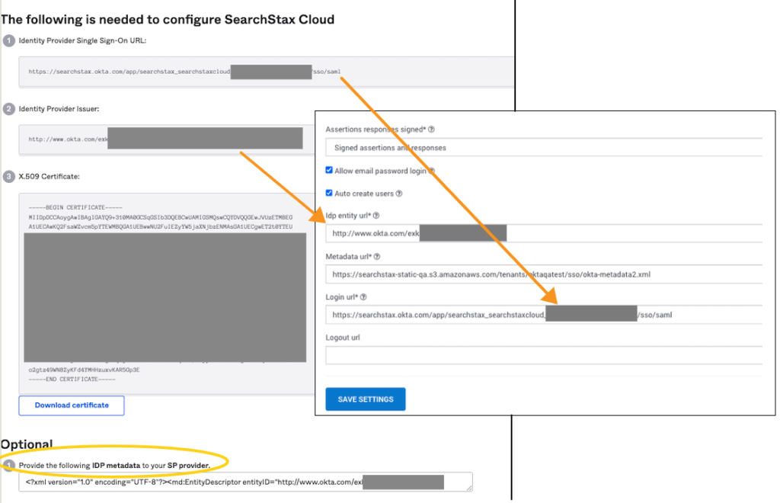The width and height of the screenshot is (780, 503).
Task: Click the certificate line starting with MIIDpDCCAoyg
Action: [160, 217]
